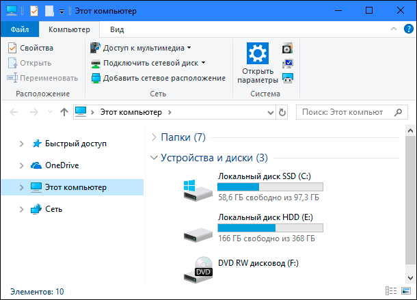This screenshot has width=417, height=300.
Task: Open the settings gear icon Открыть параметры
Action: [x=258, y=53]
